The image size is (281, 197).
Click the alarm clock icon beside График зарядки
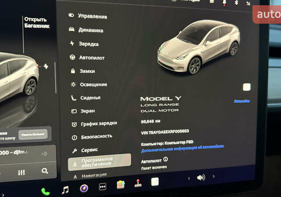[x=74, y=124]
